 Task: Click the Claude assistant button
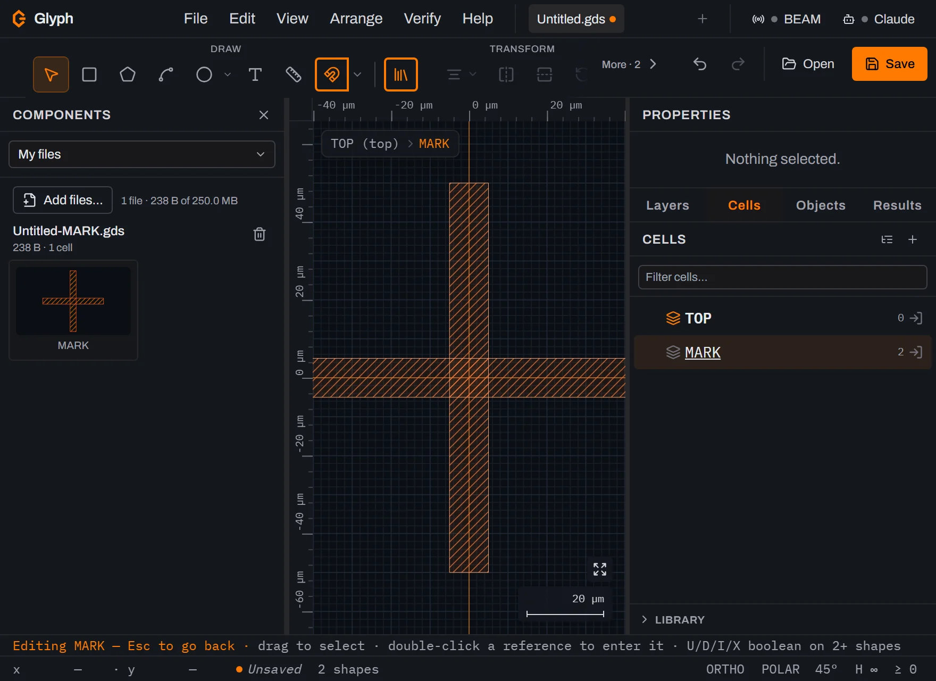tap(879, 19)
